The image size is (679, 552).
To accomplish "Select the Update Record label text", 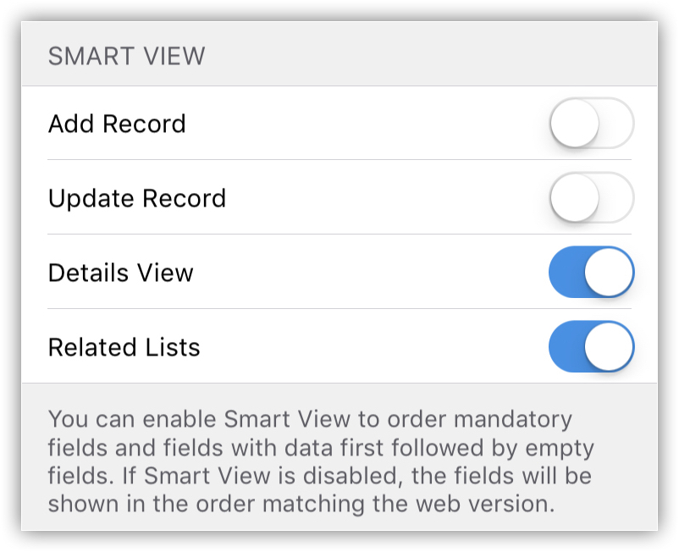I will [x=137, y=198].
